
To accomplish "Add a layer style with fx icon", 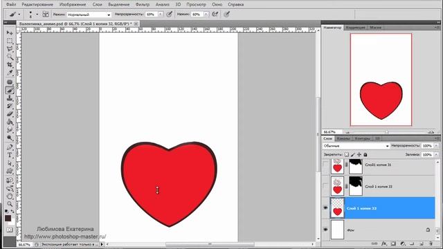I will point(383,243).
